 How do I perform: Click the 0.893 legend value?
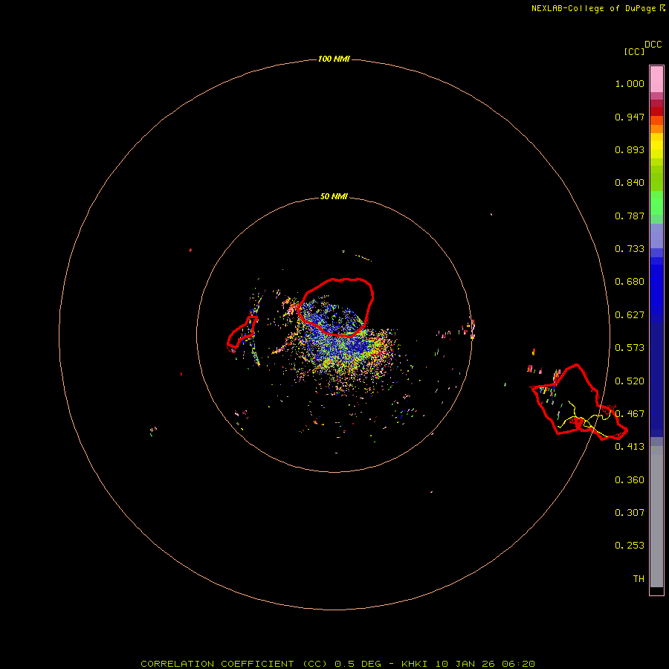click(630, 149)
